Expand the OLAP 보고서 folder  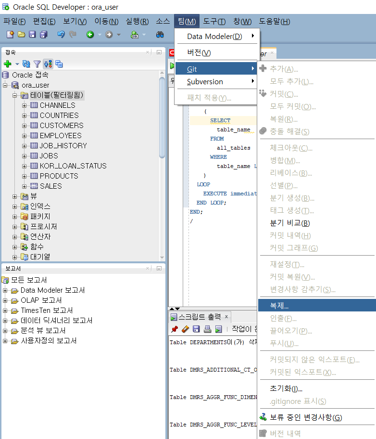(5, 300)
